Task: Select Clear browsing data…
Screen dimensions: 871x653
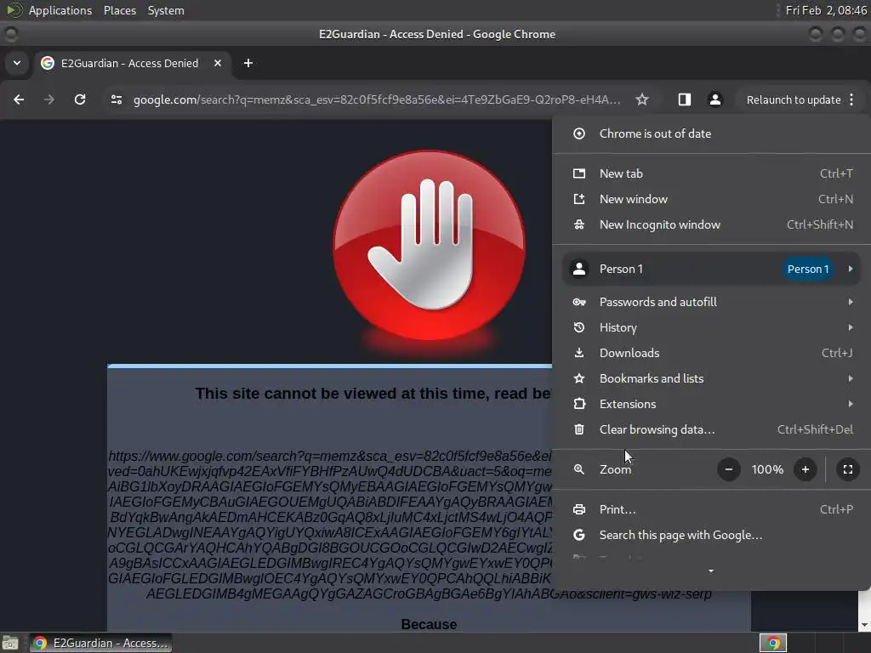Action: [712, 429]
